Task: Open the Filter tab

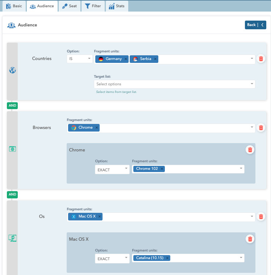Action: click(93, 6)
